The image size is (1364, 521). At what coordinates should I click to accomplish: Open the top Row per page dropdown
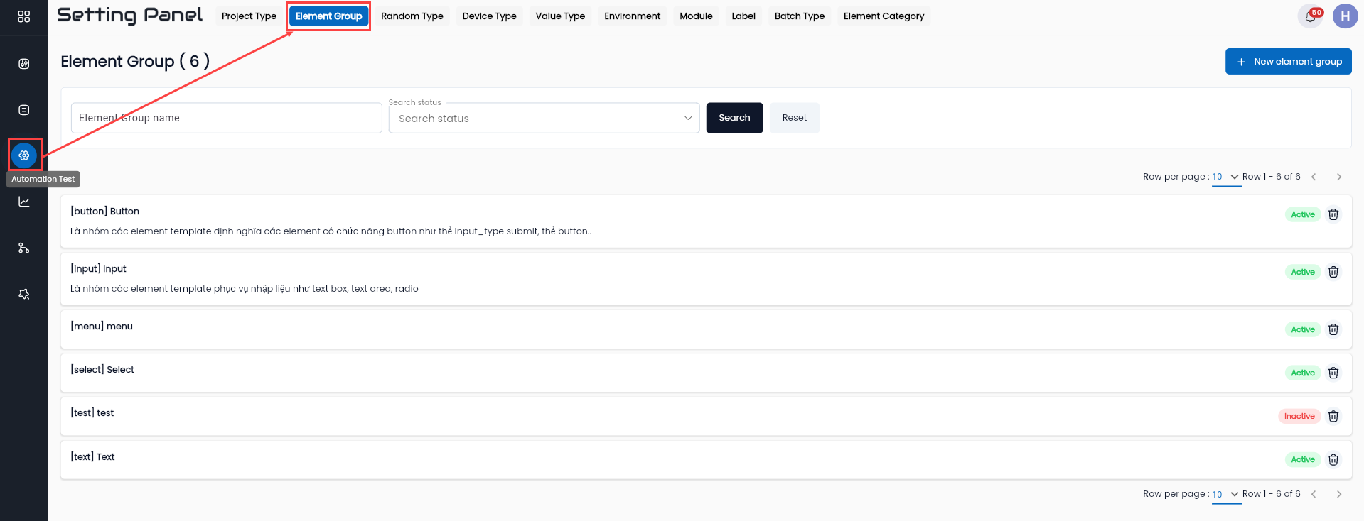(1226, 177)
